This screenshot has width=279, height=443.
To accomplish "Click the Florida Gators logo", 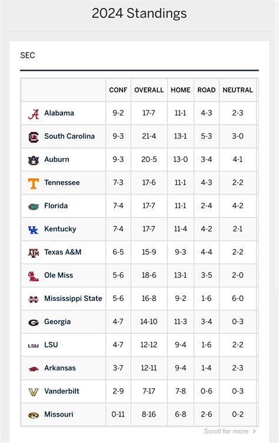I will tap(33, 206).
